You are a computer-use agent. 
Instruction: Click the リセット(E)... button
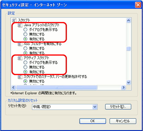click(x=118, y=107)
